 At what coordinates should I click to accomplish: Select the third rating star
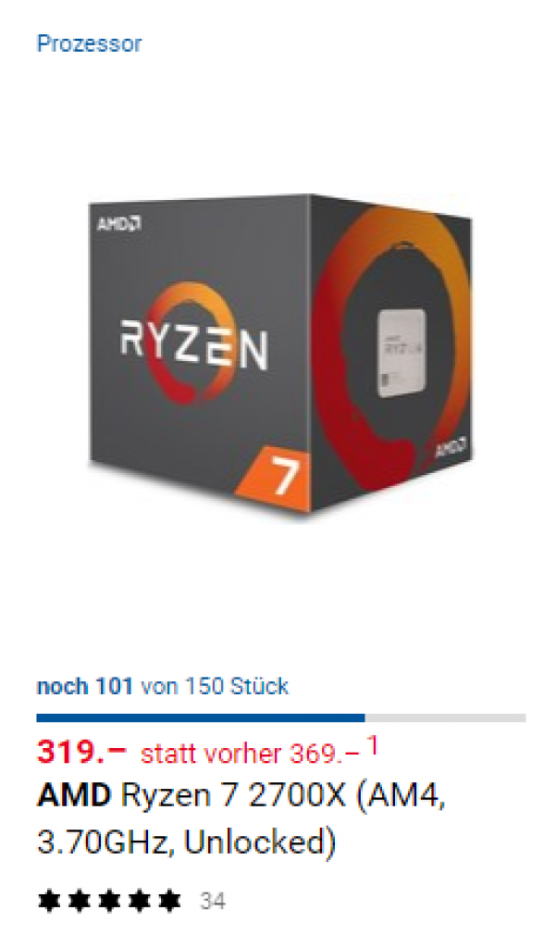click(109, 901)
